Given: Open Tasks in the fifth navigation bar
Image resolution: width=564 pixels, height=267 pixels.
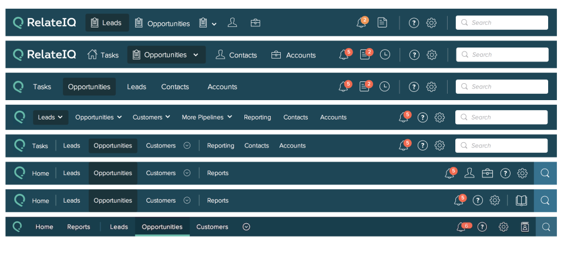Looking at the screenshot, I should 40,146.
